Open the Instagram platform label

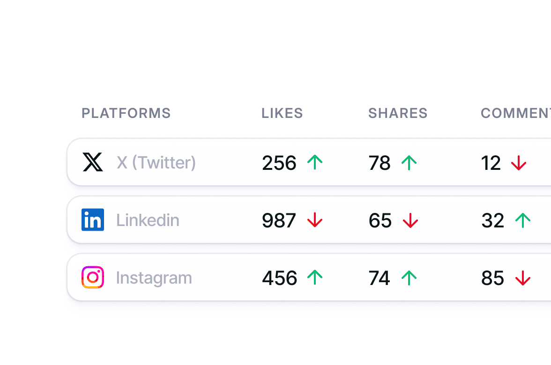click(x=154, y=277)
